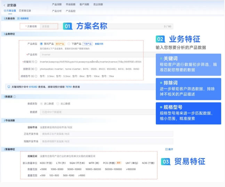Click the back arrow beside 逆变器
Screen dimensions: 225x187
(x=4, y=6)
